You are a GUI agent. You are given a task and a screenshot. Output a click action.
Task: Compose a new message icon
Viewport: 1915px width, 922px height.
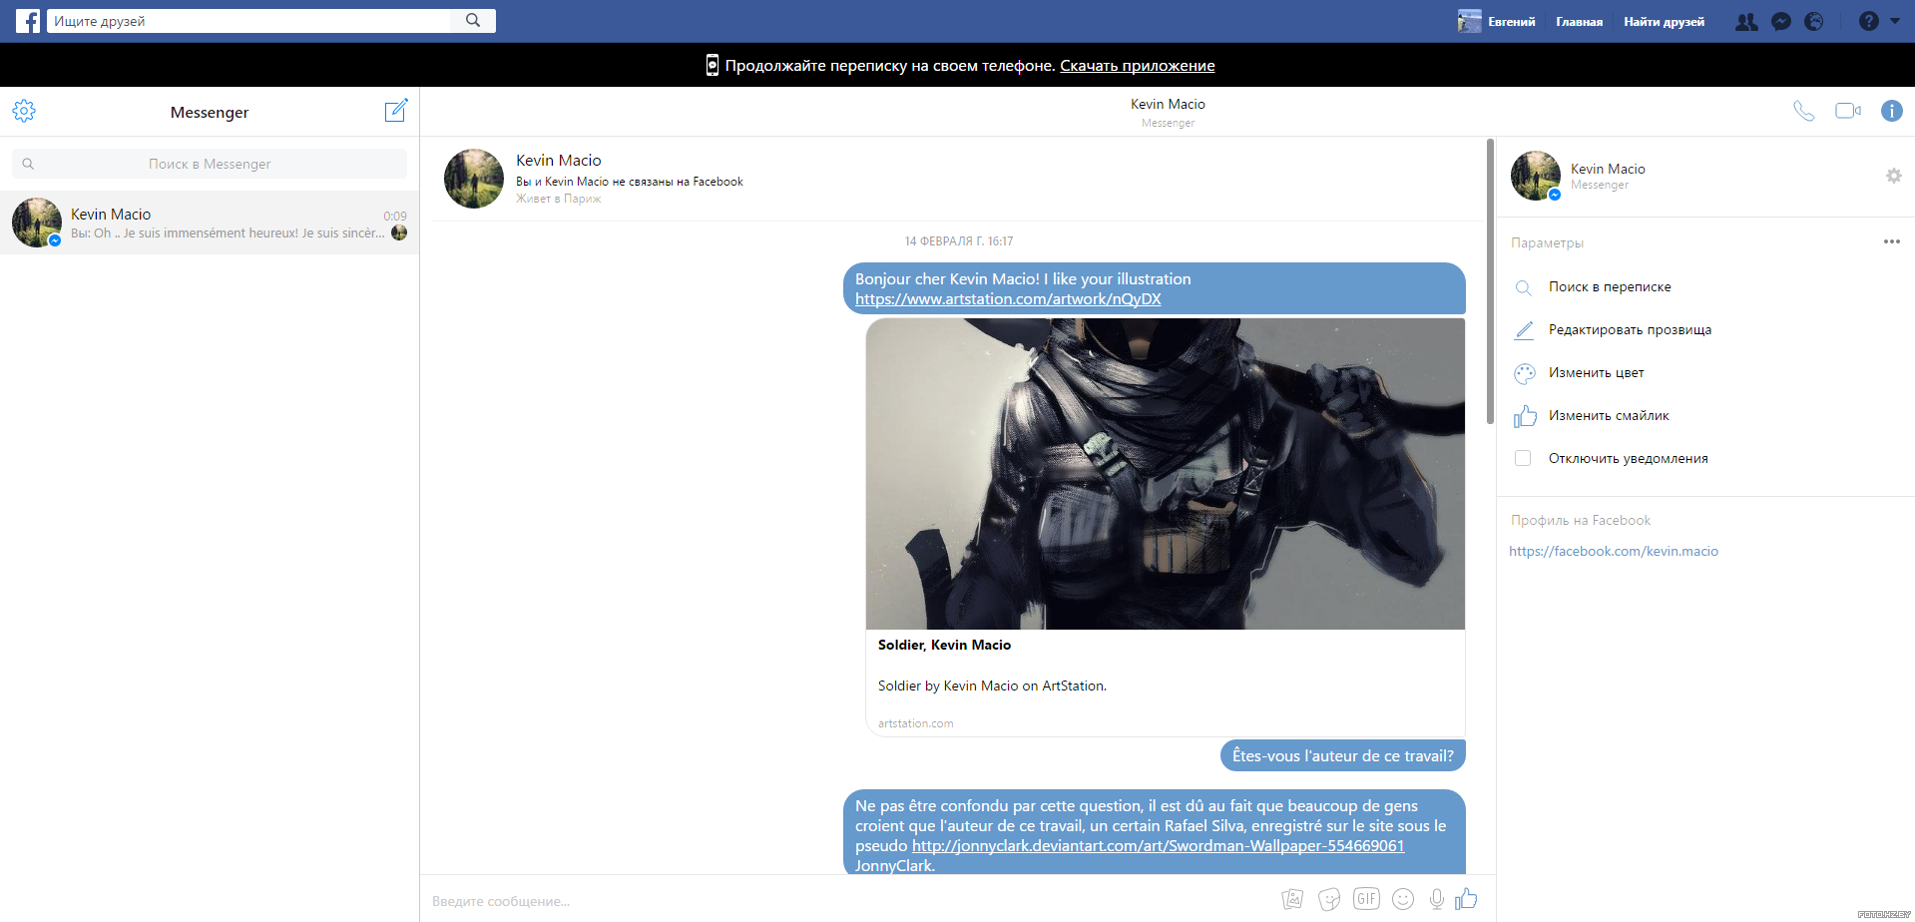click(396, 111)
